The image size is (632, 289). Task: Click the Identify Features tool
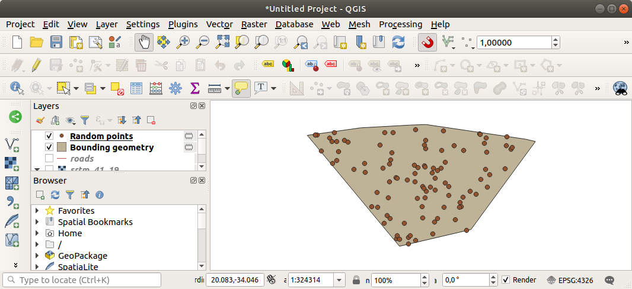[17, 88]
